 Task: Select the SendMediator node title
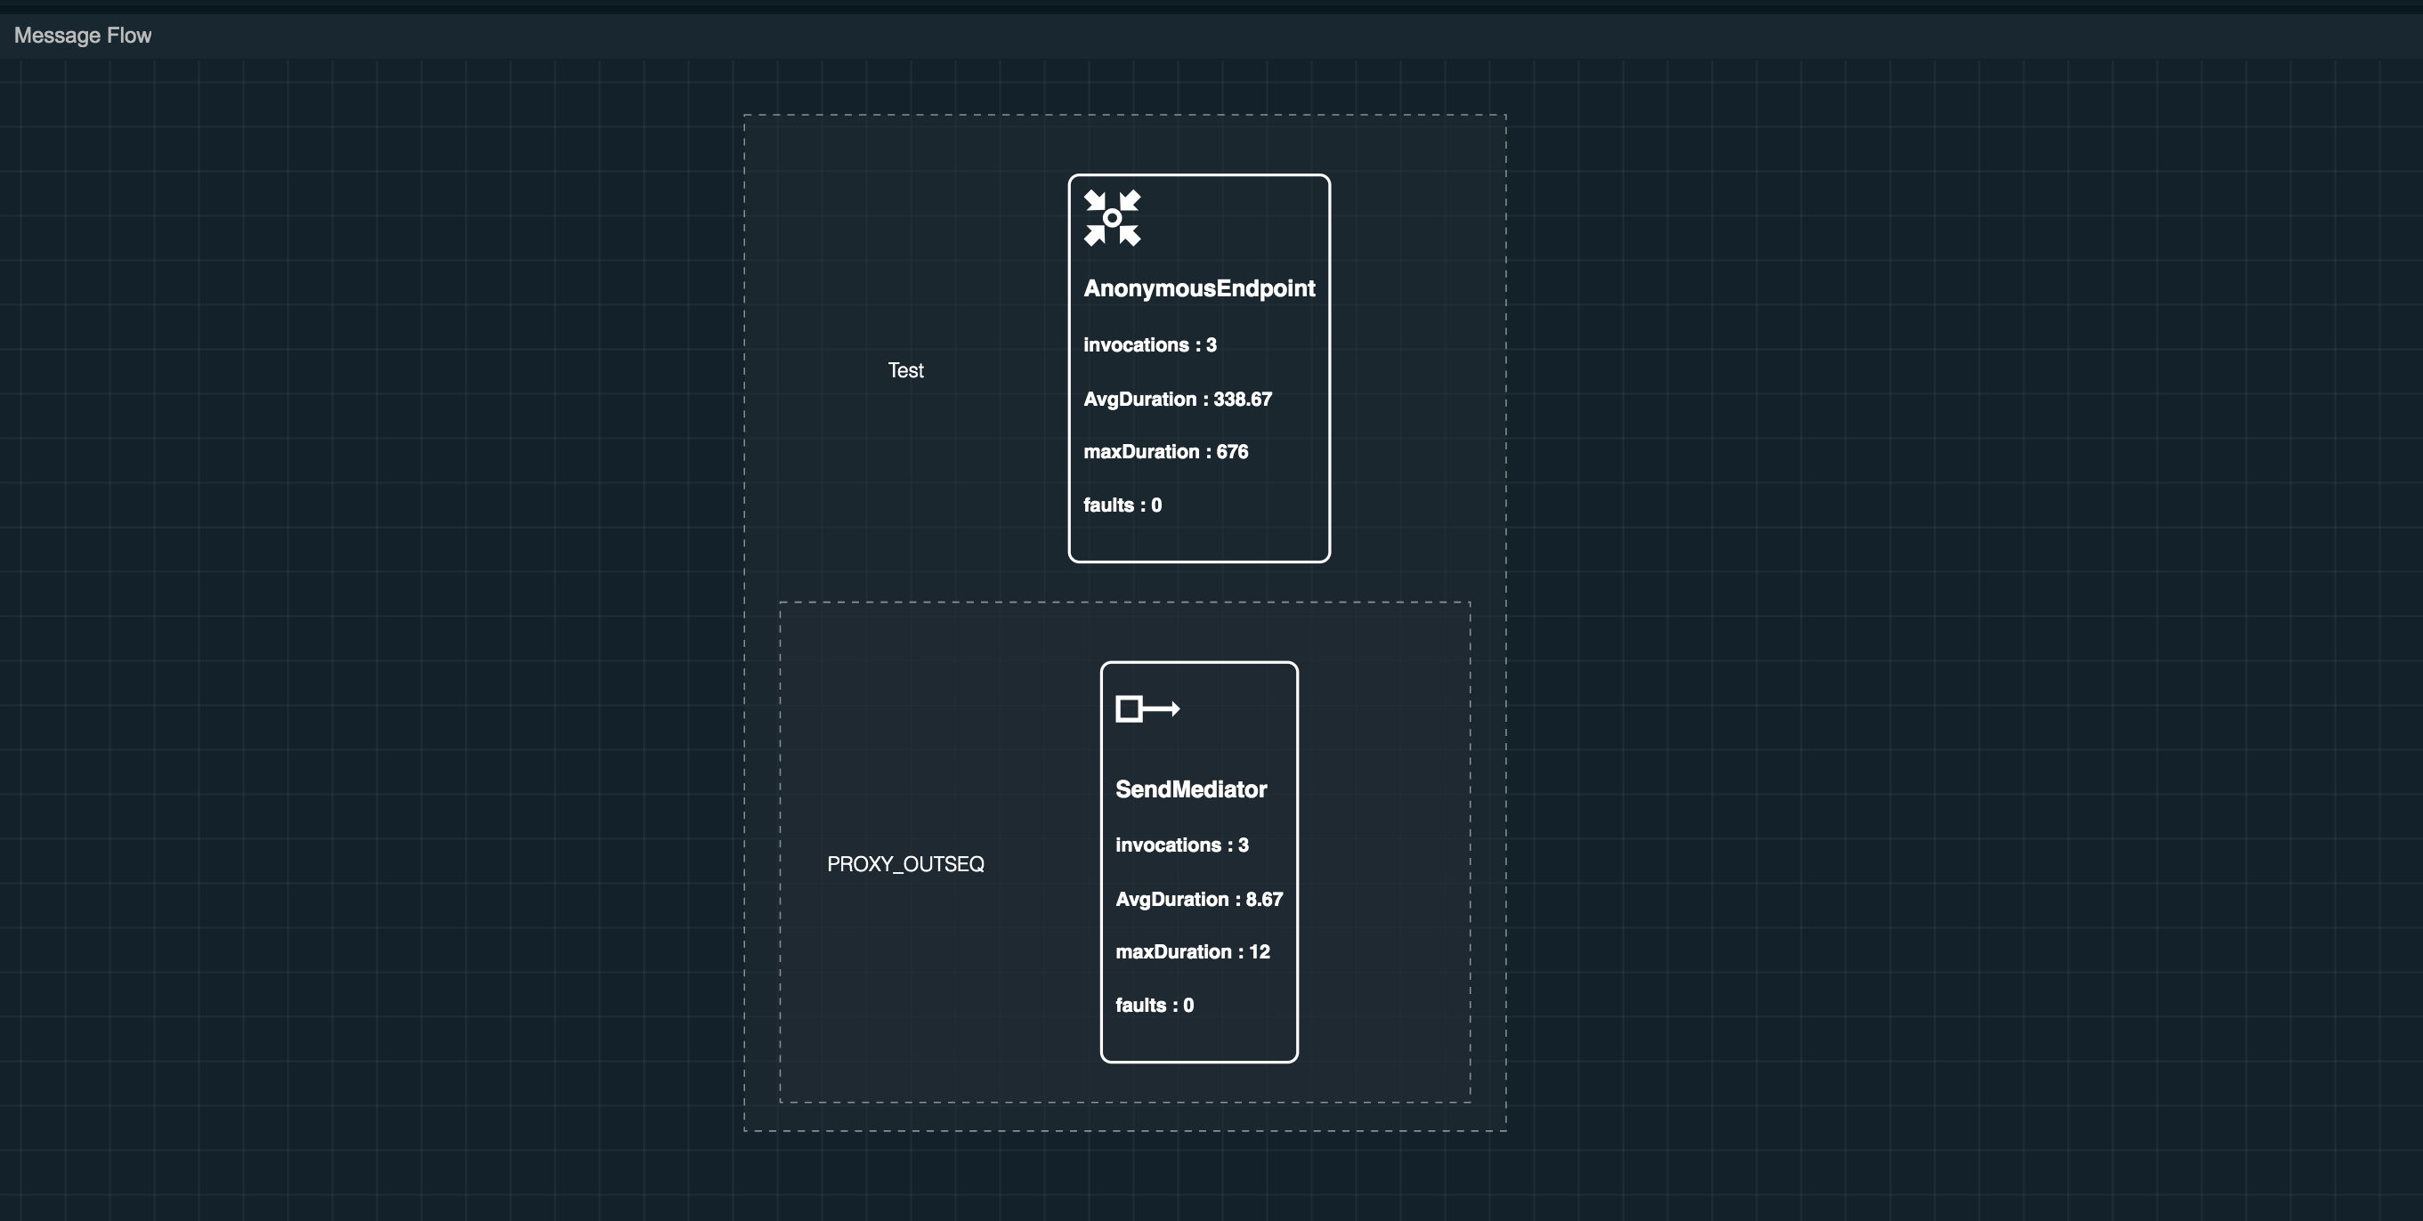1190,789
